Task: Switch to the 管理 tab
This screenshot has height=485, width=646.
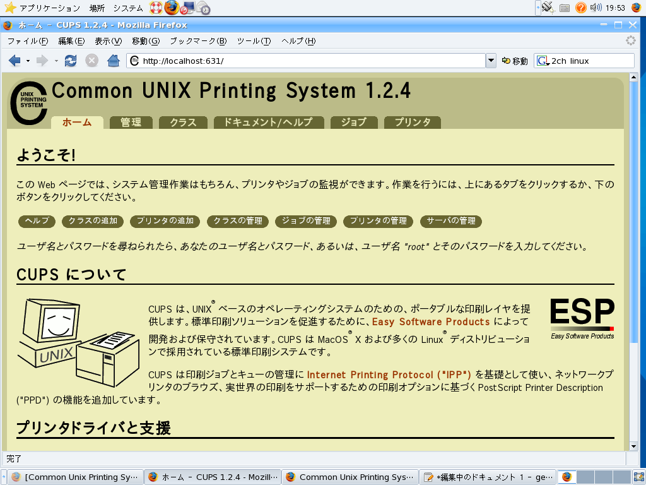Action: pyautogui.click(x=131, y=123)
